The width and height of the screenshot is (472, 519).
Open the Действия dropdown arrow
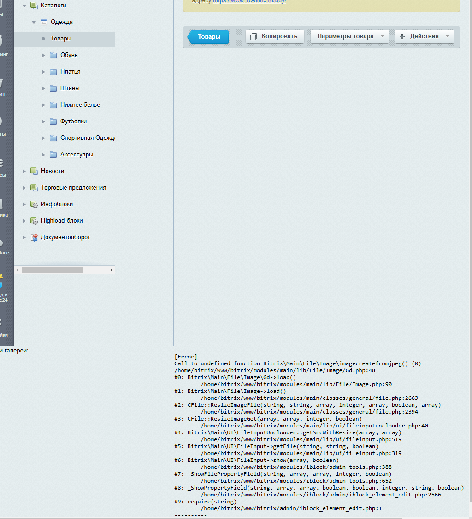pyautogui.click(x=448, y=36)
